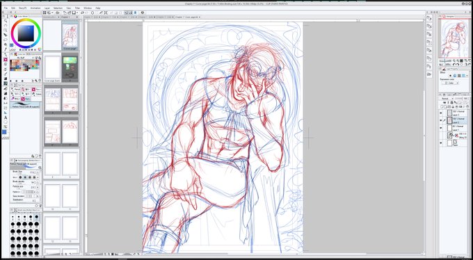Switch to the Cover page document tab
The width and height of the screenshot is (473, 260).
pos(187,17)
